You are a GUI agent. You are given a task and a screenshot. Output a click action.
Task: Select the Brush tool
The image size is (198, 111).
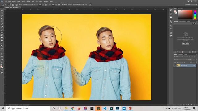click(2, 30)
